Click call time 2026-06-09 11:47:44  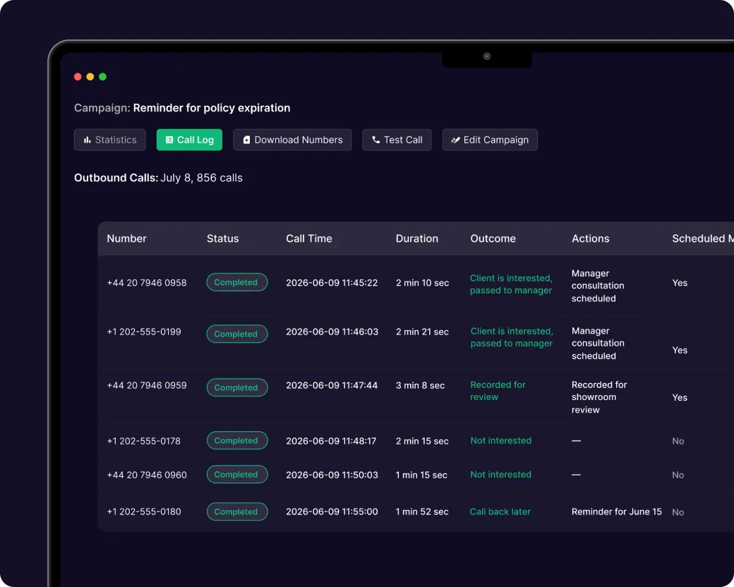(x=332, y=385)
